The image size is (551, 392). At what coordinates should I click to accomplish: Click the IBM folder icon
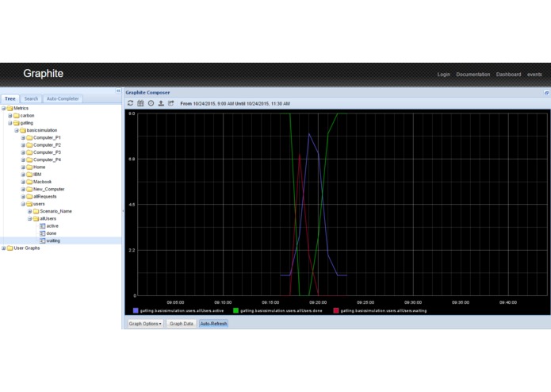[x=29, y=175]
